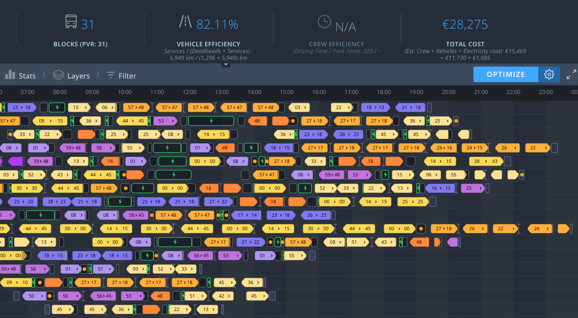578x318 pixels.
Task: Click the Layers stacked-sheets icon
Action: coord(58,75)
